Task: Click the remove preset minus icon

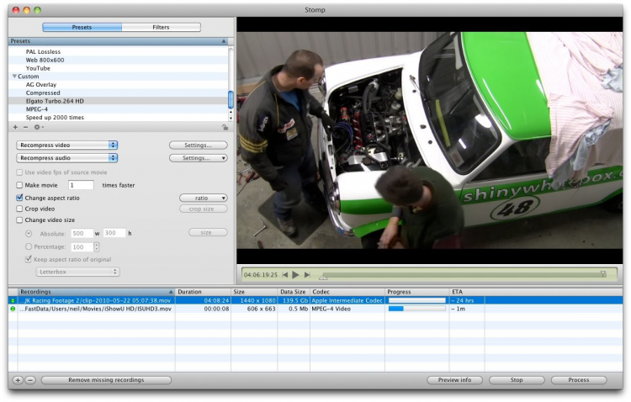Action: click(x=24, y=127)
